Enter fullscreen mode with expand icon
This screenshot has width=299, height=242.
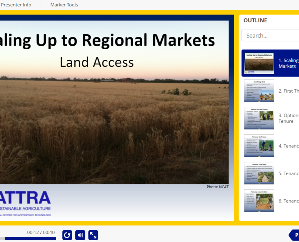tap(93, 235)
